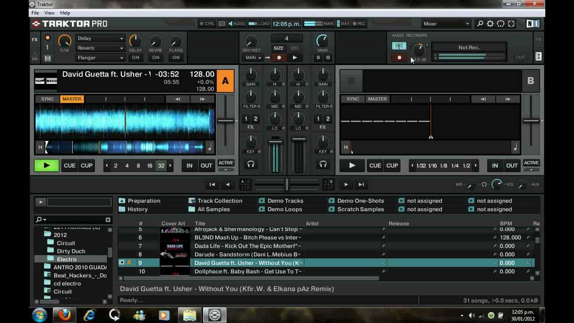Click Deck B tempo bend up button
574x323 pixels.
click(508, 99)
